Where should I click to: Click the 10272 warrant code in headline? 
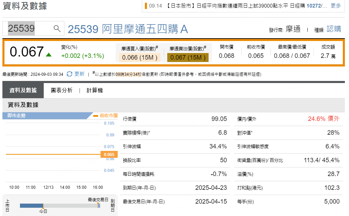314,6
